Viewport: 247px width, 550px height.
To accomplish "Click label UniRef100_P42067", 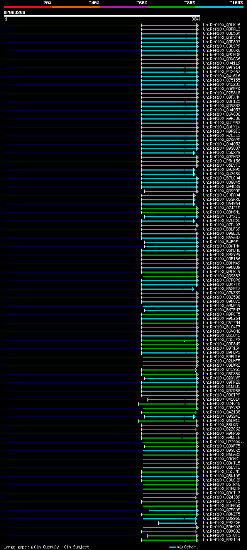I will [222, 72].
